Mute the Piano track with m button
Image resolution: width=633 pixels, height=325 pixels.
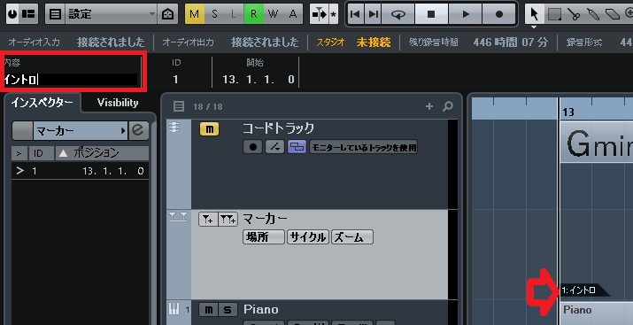[x=209, y=310]
